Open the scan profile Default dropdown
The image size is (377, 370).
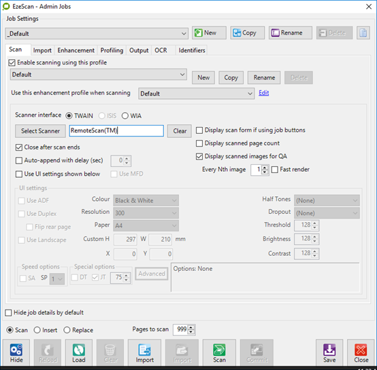coord(99,75)
